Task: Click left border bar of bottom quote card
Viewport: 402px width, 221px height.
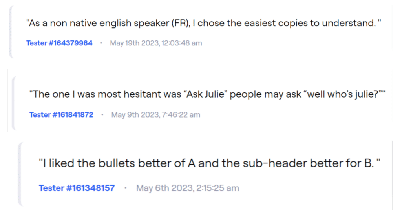Action: tap(20, 174)
